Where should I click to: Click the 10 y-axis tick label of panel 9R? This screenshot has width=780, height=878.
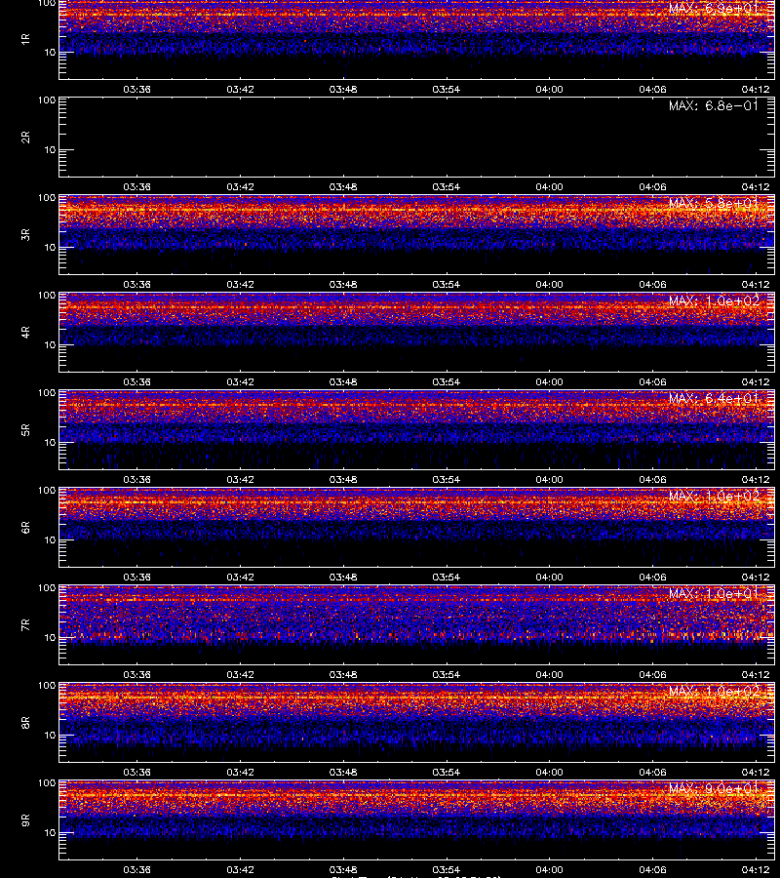point(50,833)
